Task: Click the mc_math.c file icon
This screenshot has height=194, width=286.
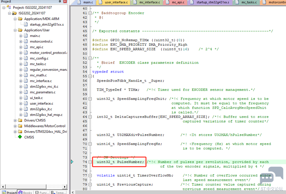Action: (x=26, y=75)
